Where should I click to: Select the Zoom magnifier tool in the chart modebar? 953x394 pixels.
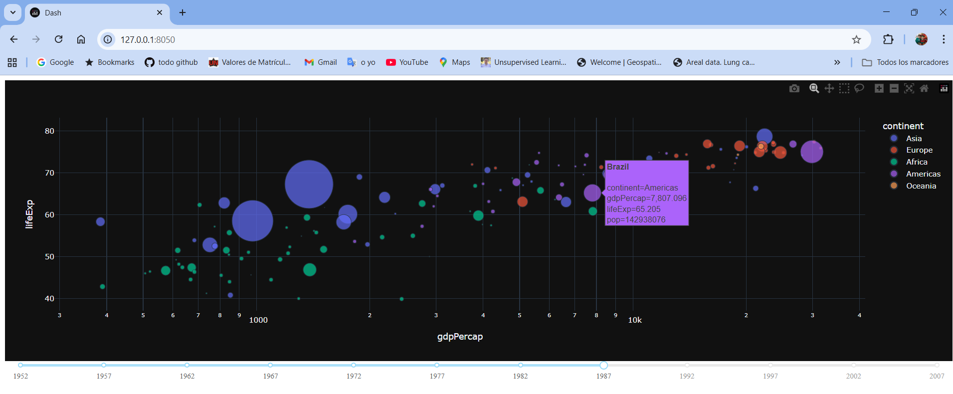coord(814,88)
